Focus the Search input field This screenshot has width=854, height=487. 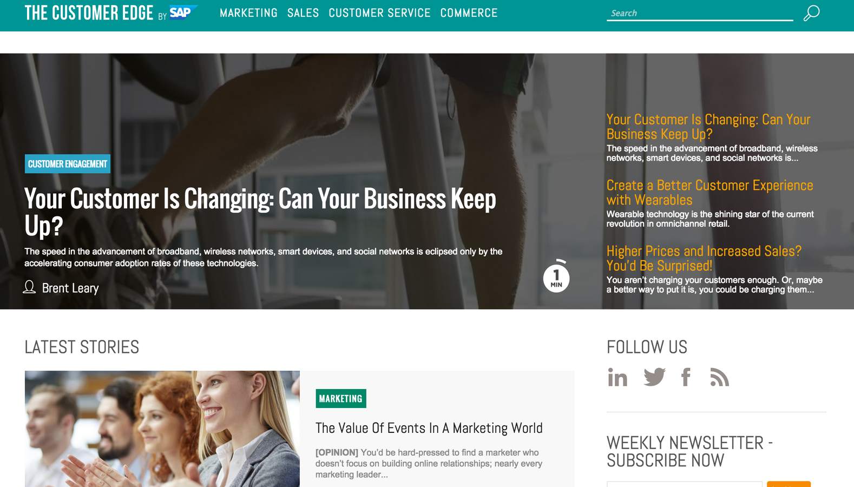(700, 13)
